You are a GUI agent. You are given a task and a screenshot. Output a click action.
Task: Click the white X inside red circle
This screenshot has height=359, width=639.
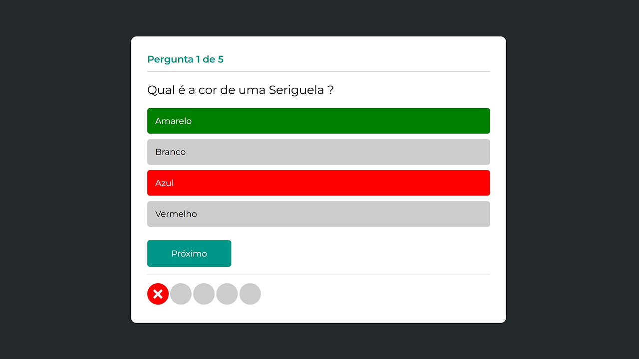click(158, 294)
